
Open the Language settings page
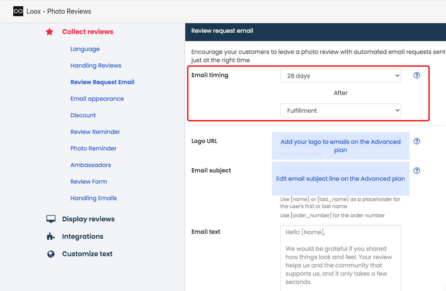coord(85,49)
